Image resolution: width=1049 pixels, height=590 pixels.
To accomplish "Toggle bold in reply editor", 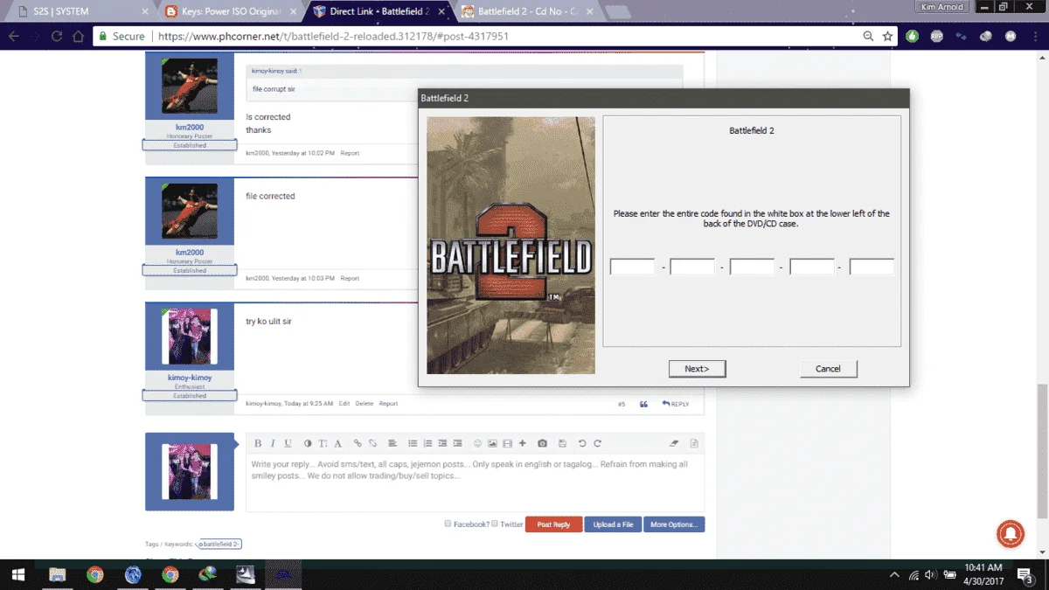I will coord(258,444).
